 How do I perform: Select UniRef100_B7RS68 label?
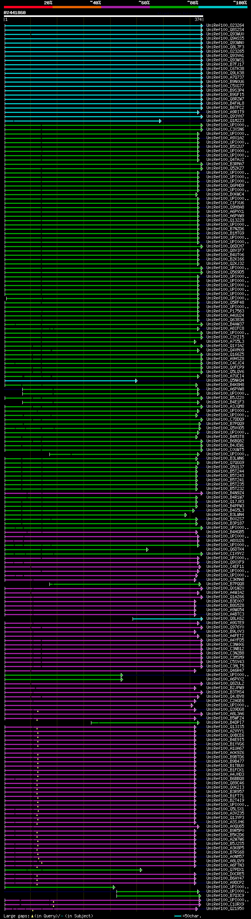(225, 852)
